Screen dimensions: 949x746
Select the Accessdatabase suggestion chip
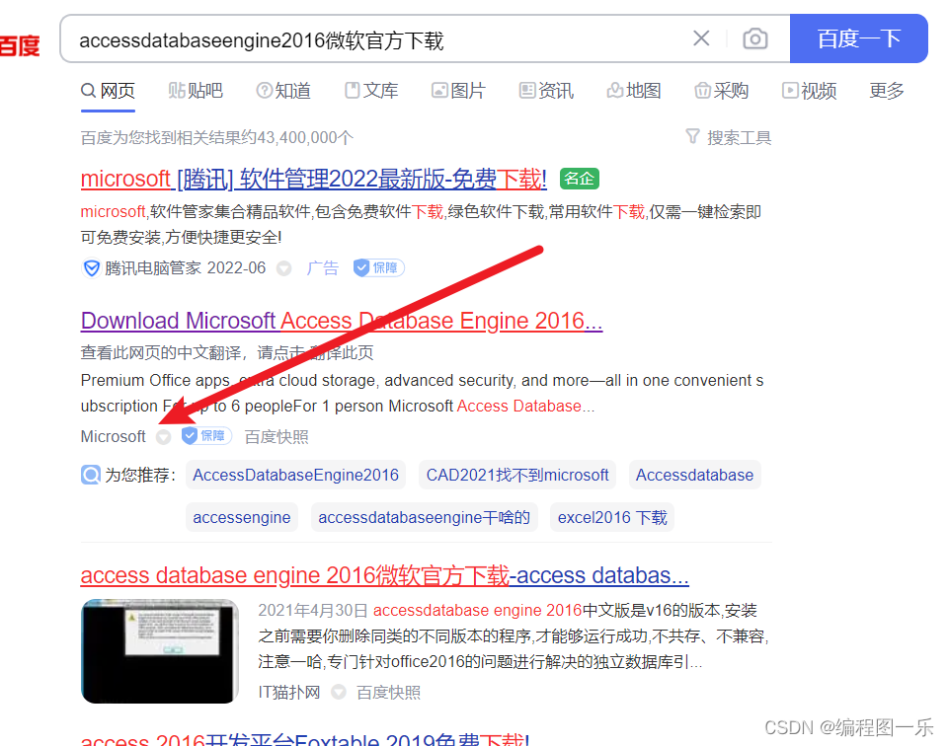(x=695, y=476)
